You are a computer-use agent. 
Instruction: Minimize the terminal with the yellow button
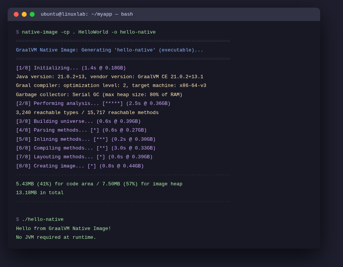coord(24,14)
